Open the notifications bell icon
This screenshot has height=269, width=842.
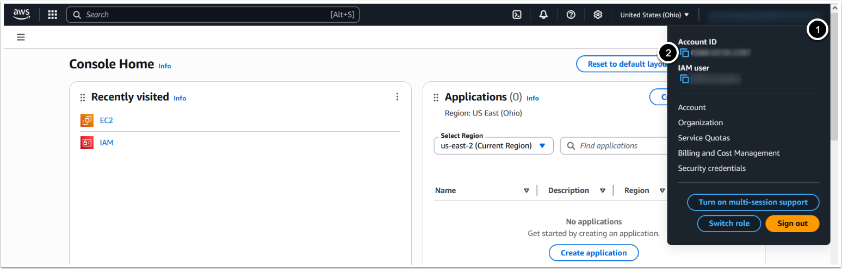click(x=543, y=15)
